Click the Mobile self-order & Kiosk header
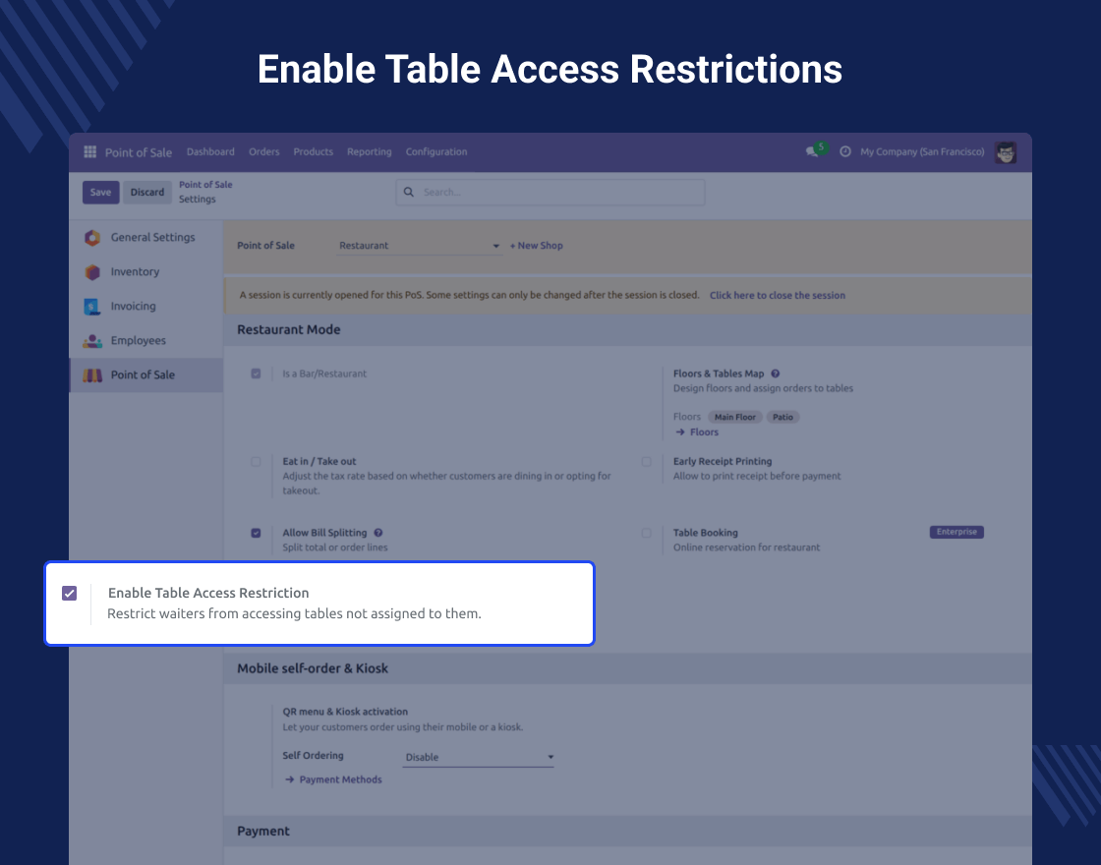This screenshot has height=865, width=1101. point(313,668)
